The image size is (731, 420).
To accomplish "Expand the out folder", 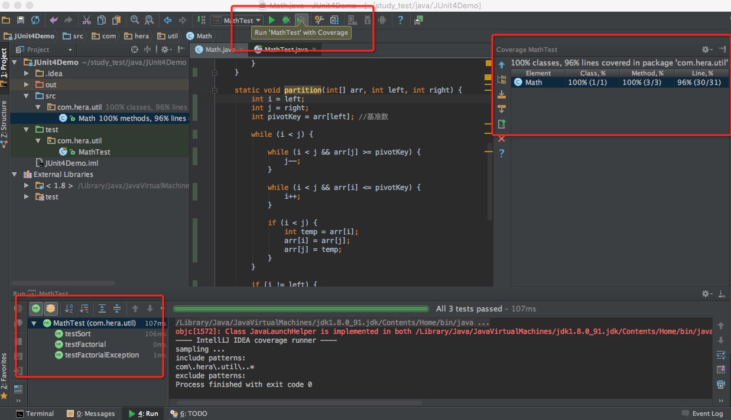I will click(26, 84).
